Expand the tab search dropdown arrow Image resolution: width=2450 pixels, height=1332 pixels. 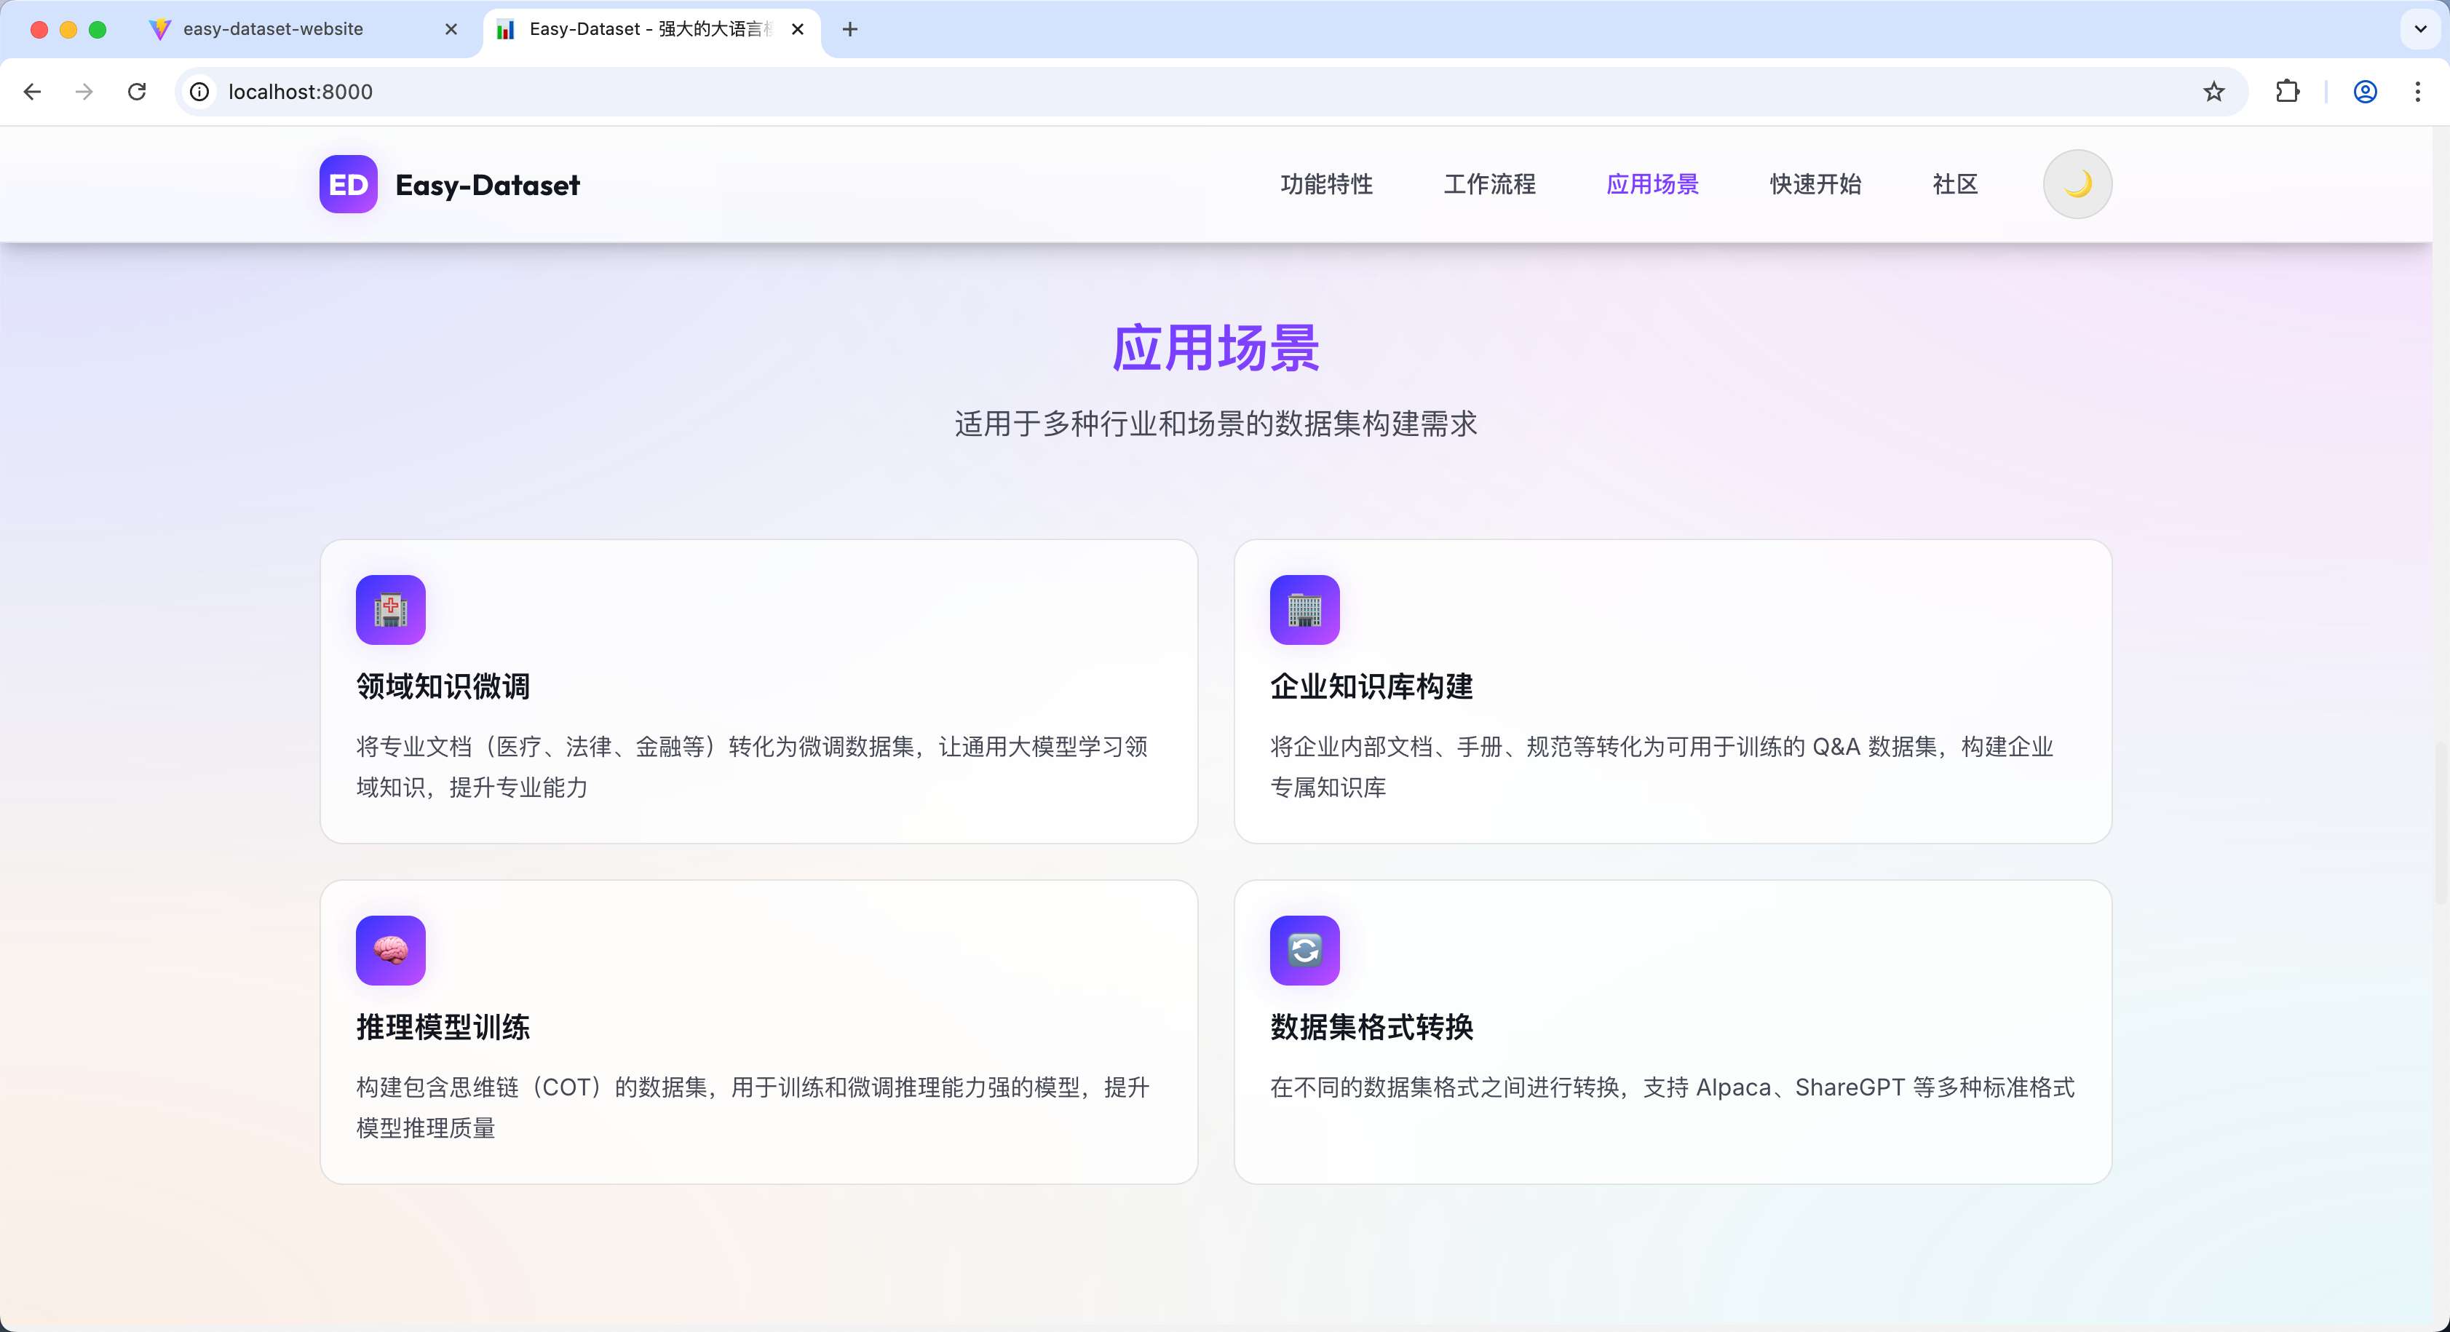tap(2420, 28)
